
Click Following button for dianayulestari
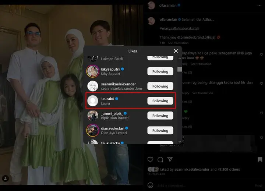pos(160,131)
